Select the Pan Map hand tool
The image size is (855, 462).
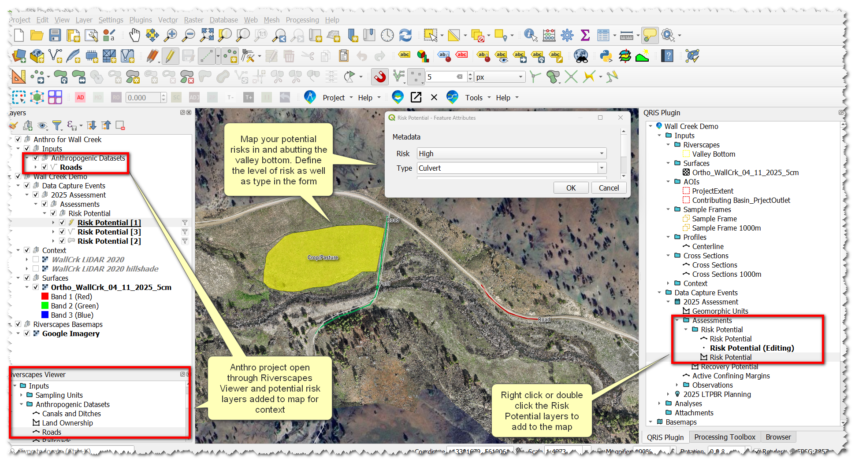coord(134,35)
